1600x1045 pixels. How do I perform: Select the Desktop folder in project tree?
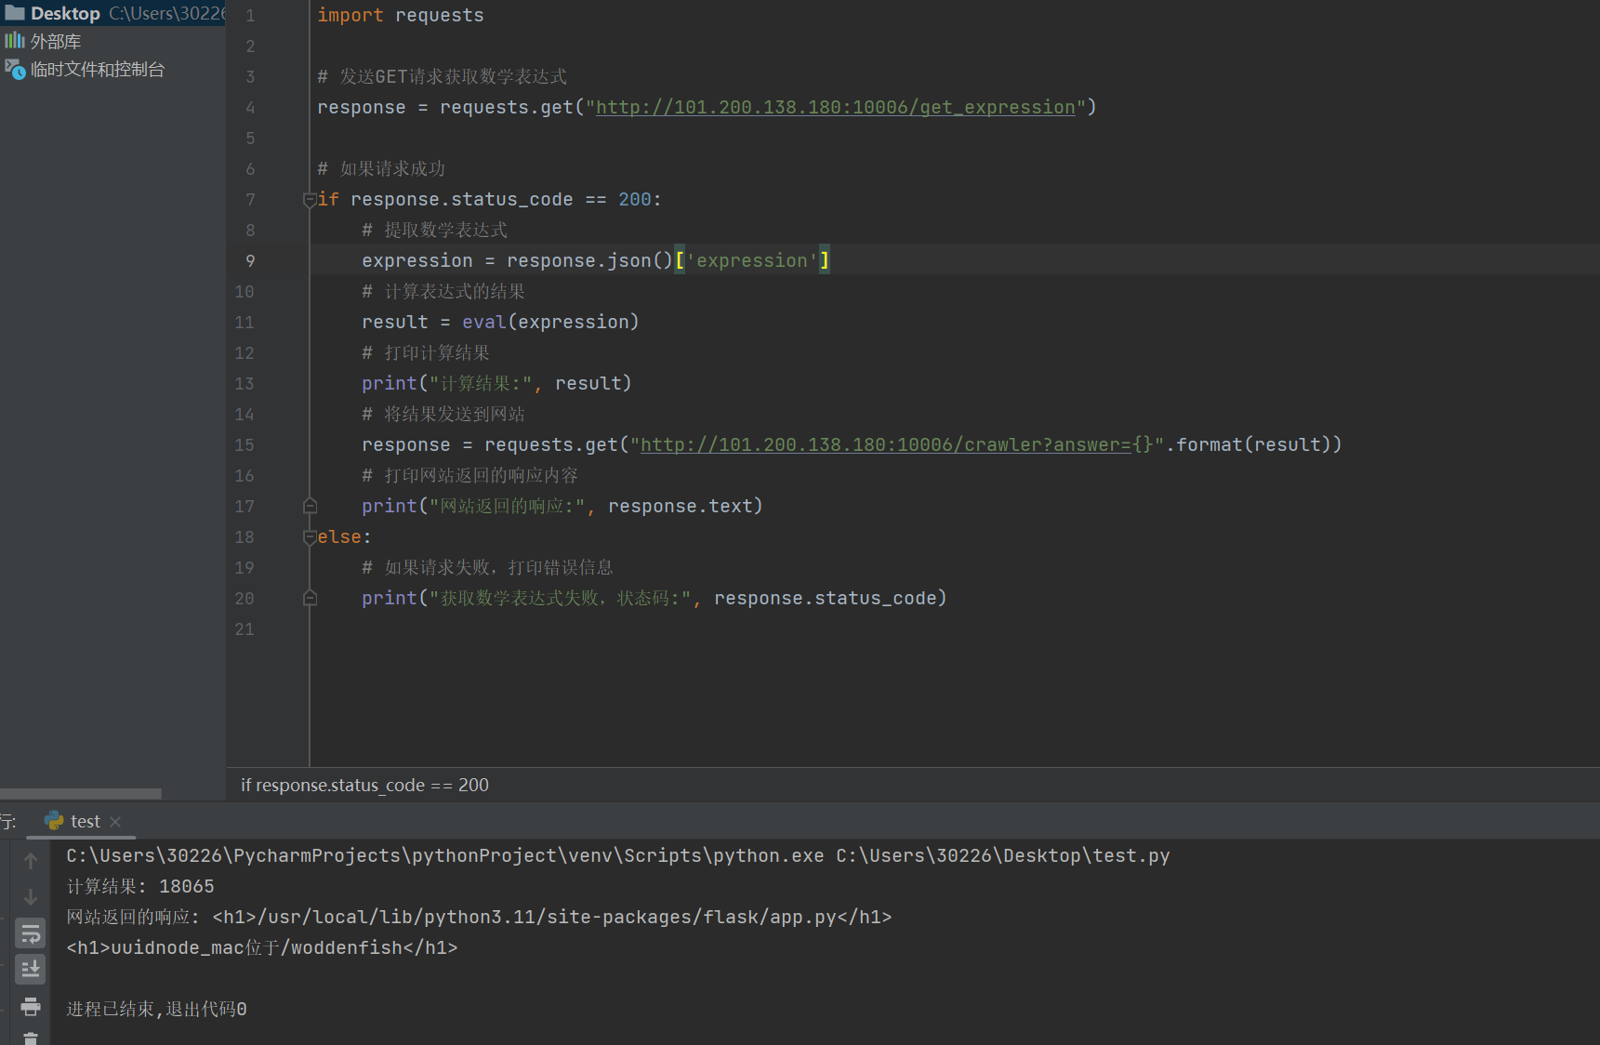112,13
